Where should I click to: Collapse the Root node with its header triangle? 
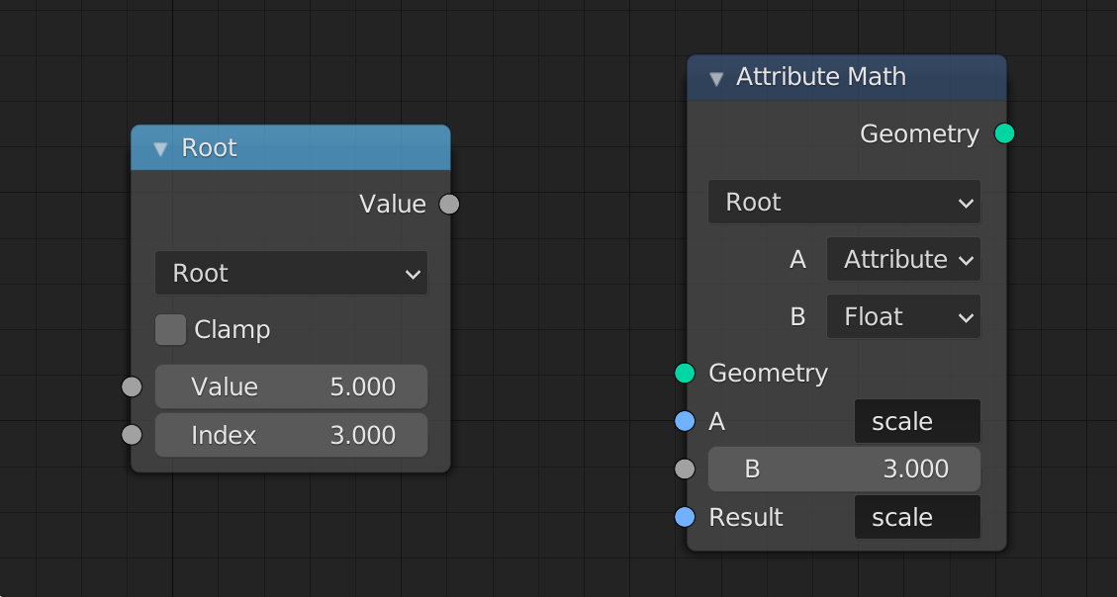pyautogui.click(x=160, y=148)
